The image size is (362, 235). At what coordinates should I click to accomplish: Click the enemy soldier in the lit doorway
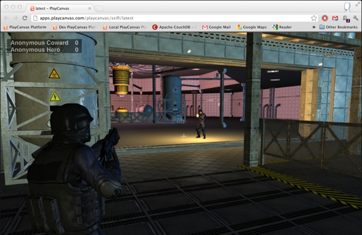pos(201,124)
